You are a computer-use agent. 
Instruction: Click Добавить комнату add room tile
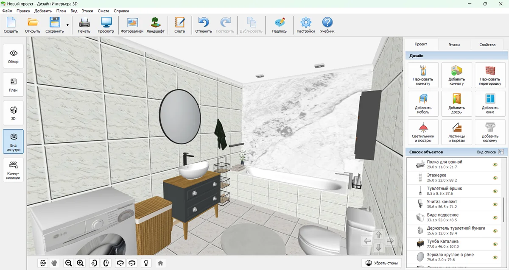[x=456, y=75]
